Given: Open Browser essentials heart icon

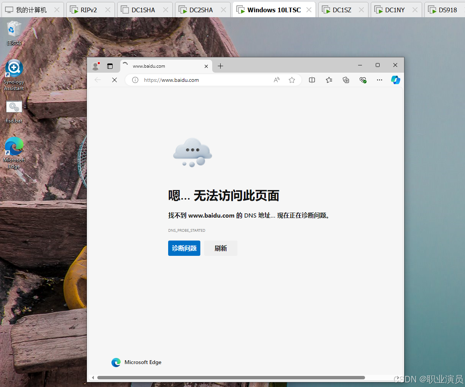Looking at the screenshot, I should click(x=363, y=80).
